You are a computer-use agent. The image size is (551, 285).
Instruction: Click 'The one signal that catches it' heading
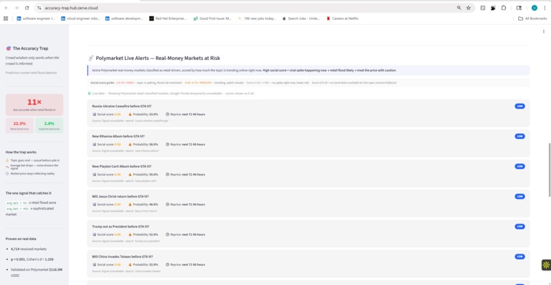29,193
